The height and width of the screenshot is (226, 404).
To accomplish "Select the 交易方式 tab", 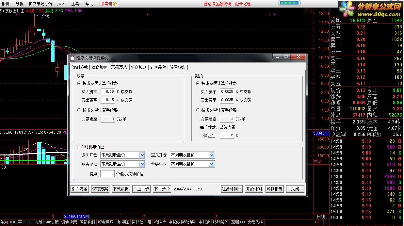I will pos(119,67).
